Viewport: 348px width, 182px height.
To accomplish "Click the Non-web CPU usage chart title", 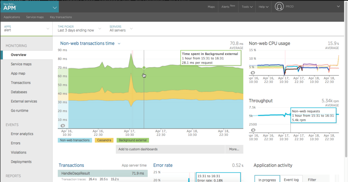I will coord(269,43).
